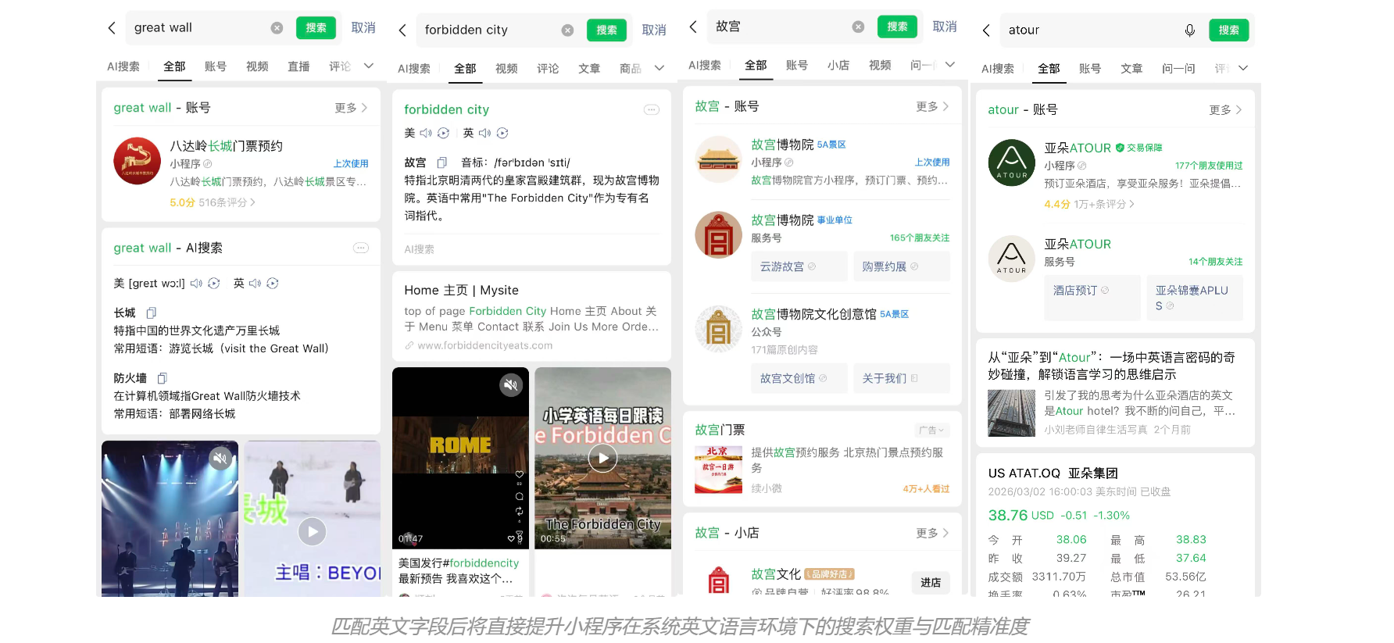Click green 搜索 button beside 故宫
This screenshot has height=643, width=1394.
pos(897,27)
